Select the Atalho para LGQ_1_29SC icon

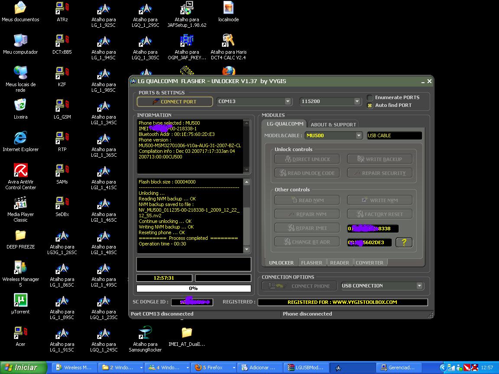145,14
